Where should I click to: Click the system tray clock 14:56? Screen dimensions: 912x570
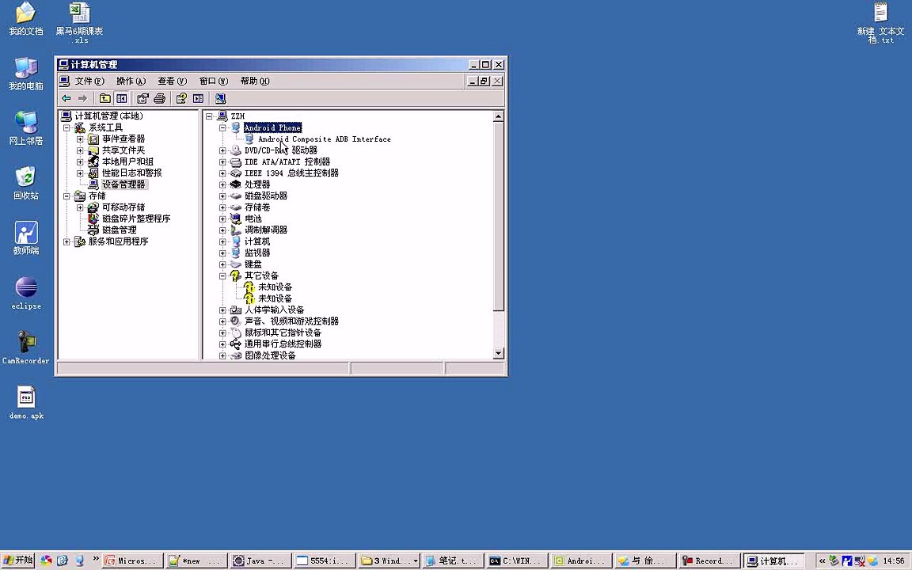click(x=893, y=560)
